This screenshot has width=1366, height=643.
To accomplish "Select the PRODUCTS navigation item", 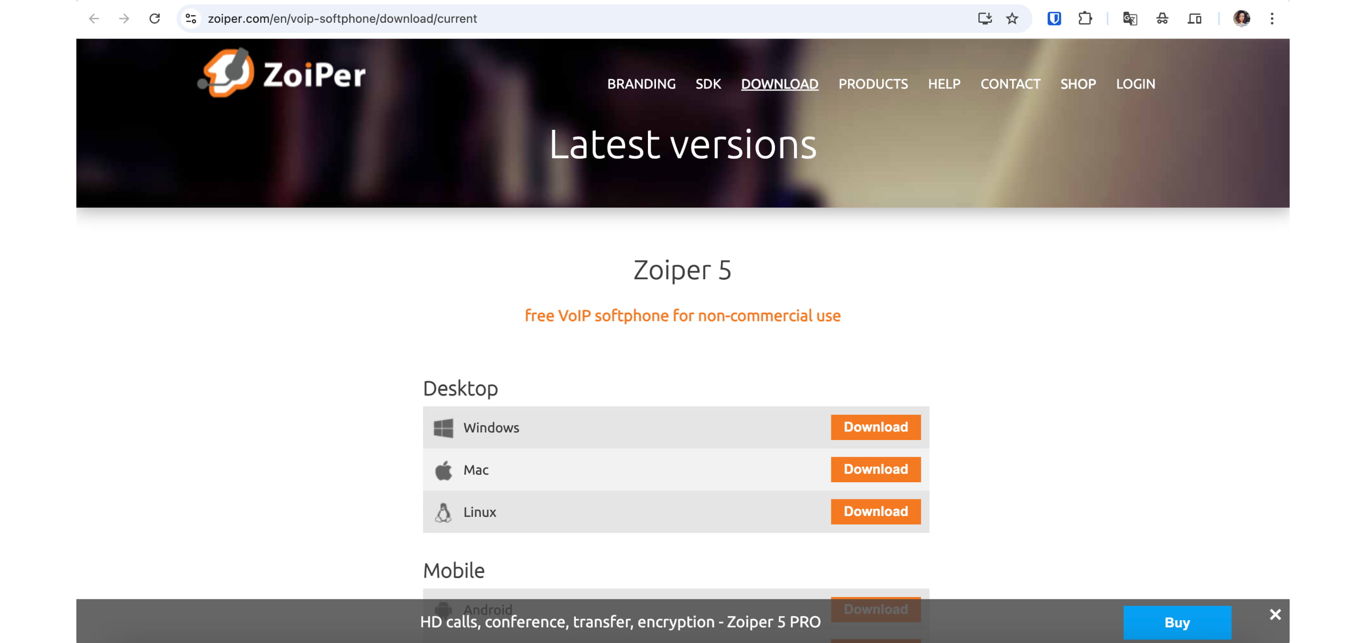I will coord(873,84).
